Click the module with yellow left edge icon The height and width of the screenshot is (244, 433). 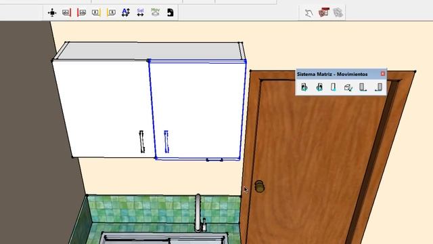point(111,12)
